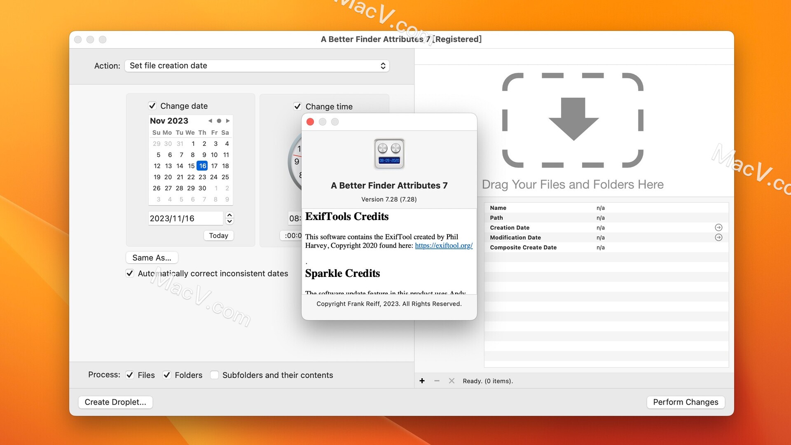Viewport: 791px width, 445px height.
Task: Click the ExifTools Credits heading
Action: (347, 216)
